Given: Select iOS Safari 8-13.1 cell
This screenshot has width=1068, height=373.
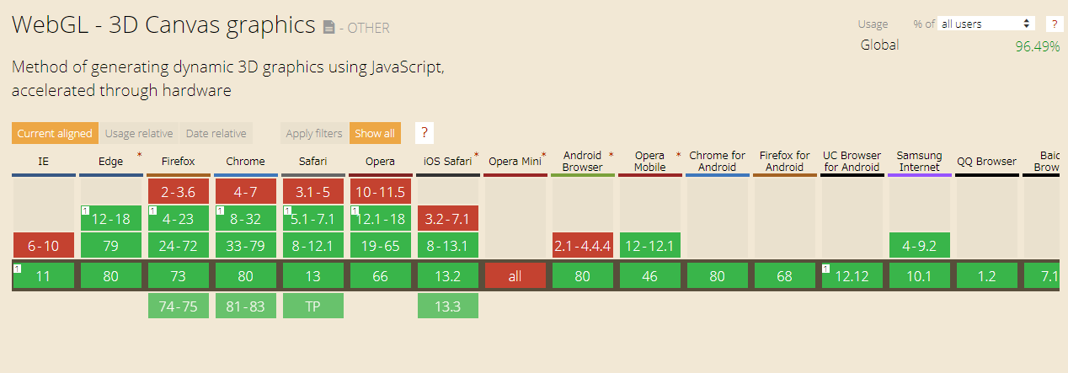Looking at the screenshot, I should 447,246.
